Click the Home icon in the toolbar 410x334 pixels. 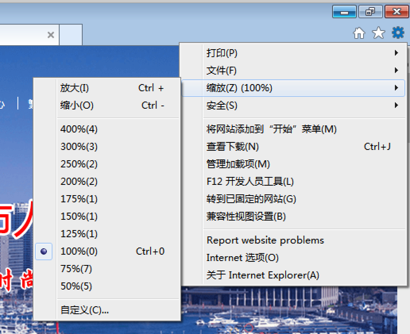(x=359, y=33)
